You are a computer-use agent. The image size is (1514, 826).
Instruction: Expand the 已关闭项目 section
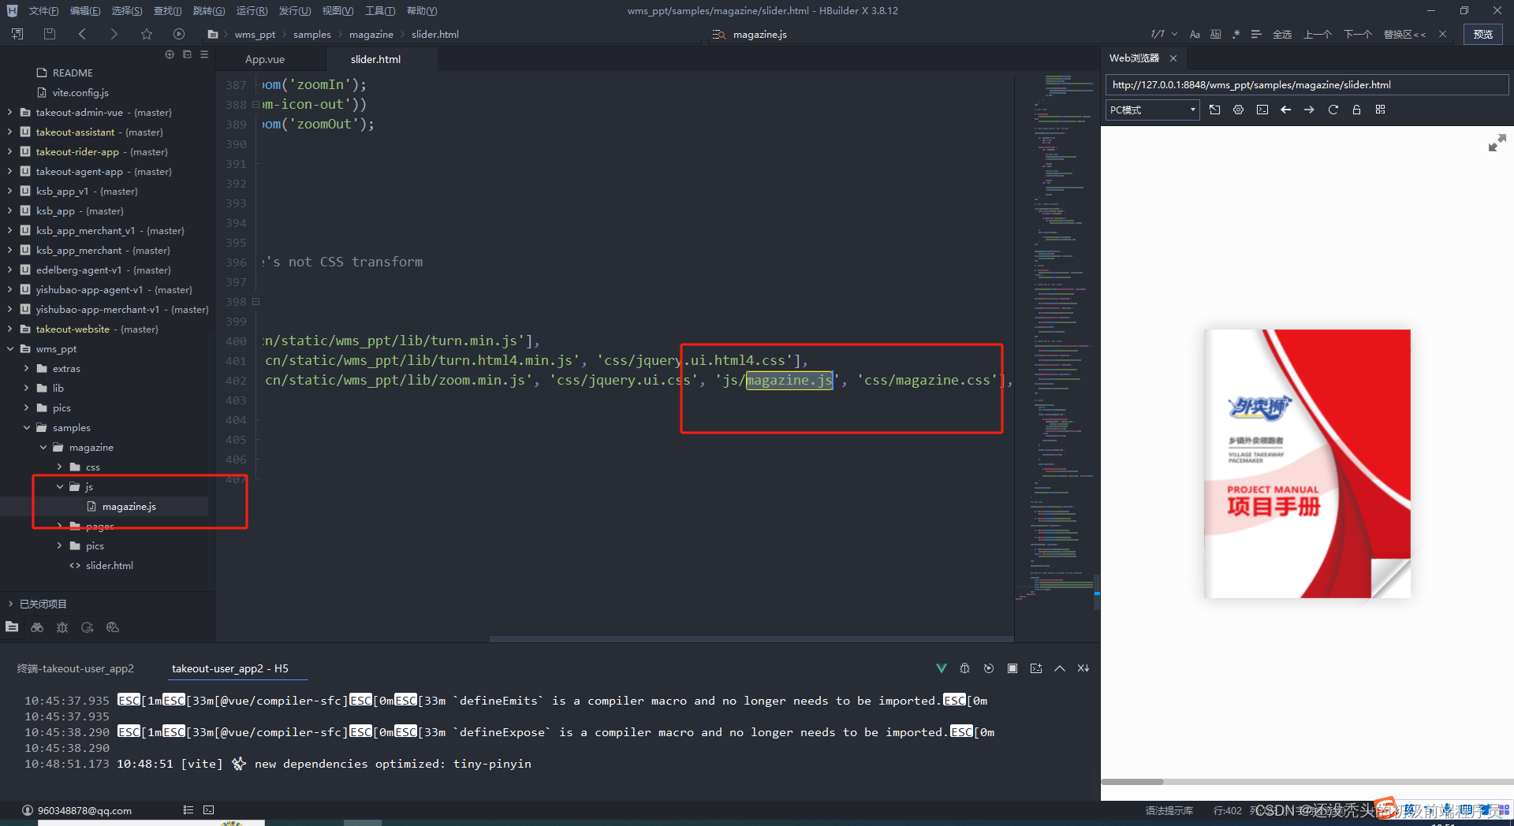coord(9,604)
